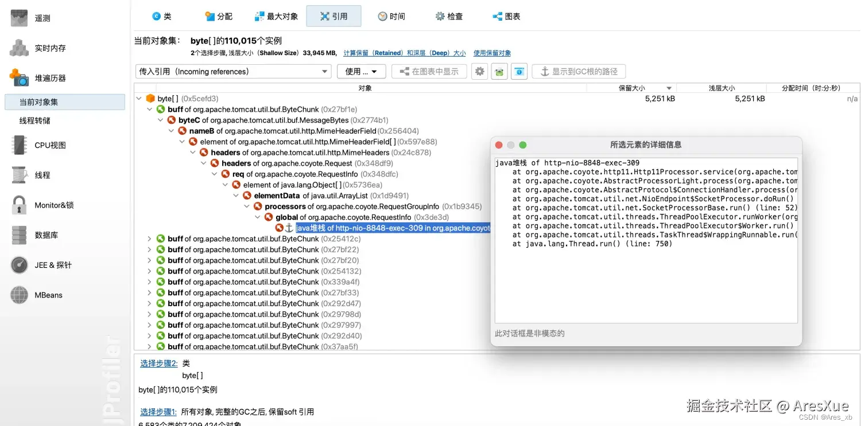Expand the buff 0x339a4f node

coord(150,282)
